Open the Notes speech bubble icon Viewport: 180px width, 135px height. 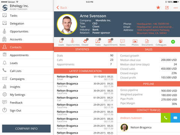123,42
